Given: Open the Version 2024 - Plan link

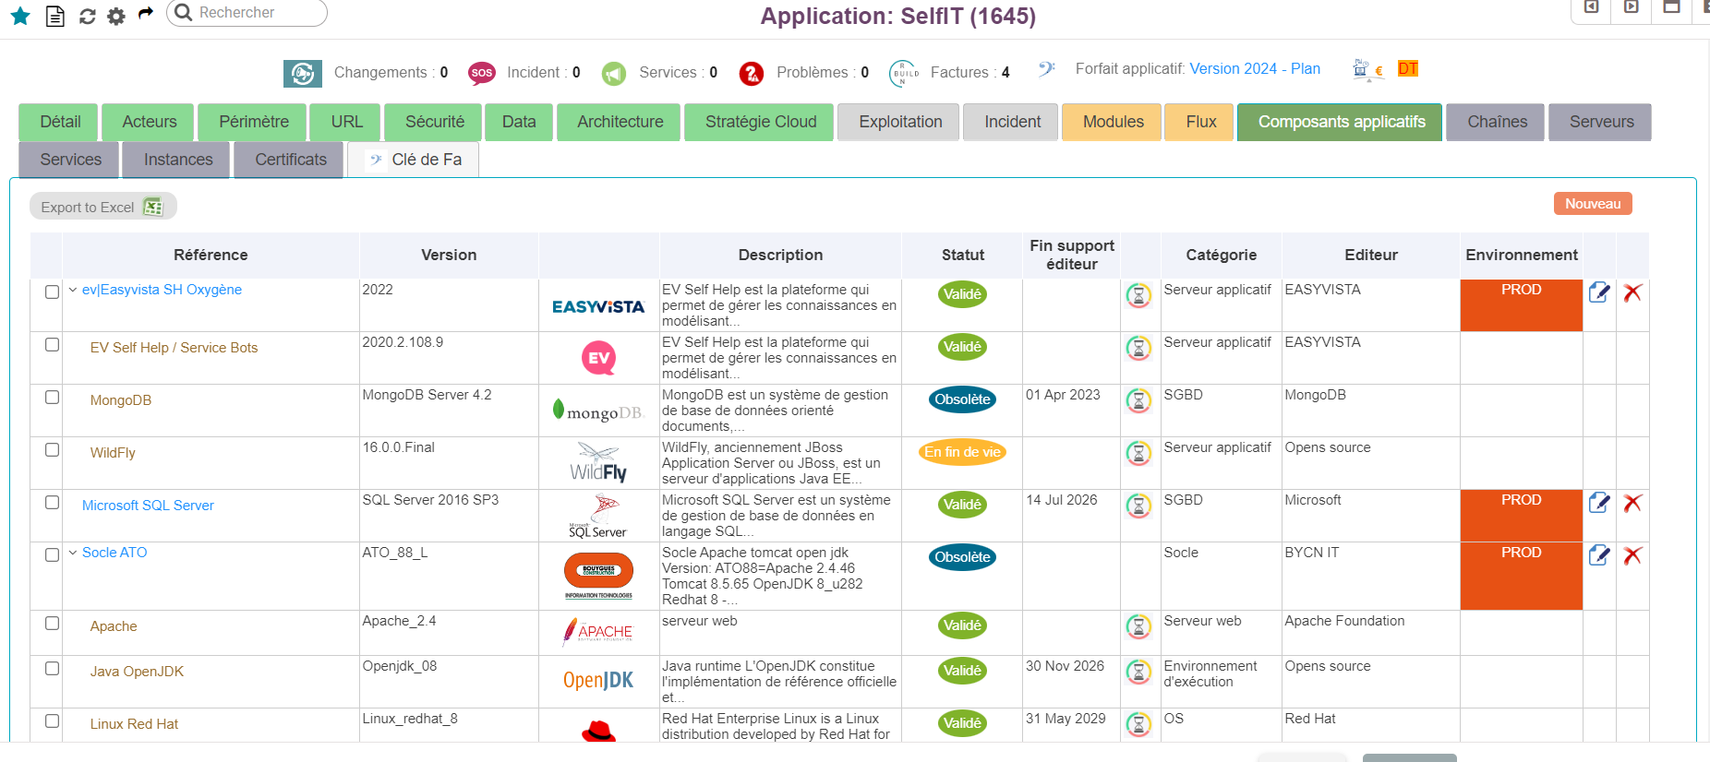Looking at the screenshot, I should [1254, 69].
